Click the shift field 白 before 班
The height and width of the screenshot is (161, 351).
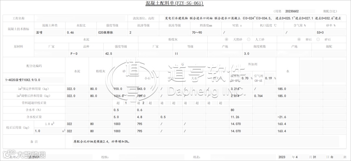pyautogui.click(x=336, y=157)
